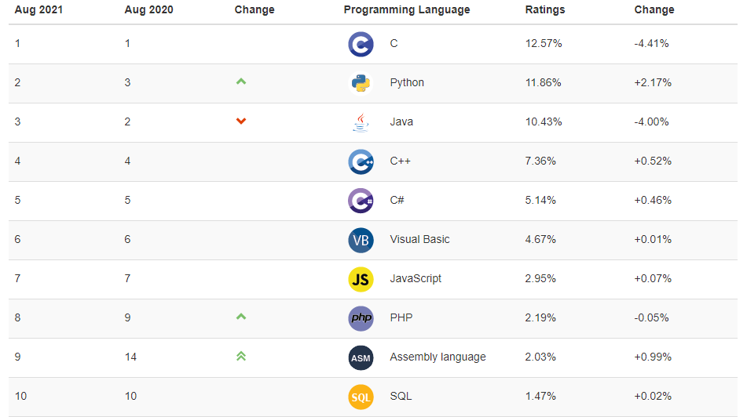Screen dimensions: 747x417
Task: Click the Python logo icon
Action: point(361,83)
